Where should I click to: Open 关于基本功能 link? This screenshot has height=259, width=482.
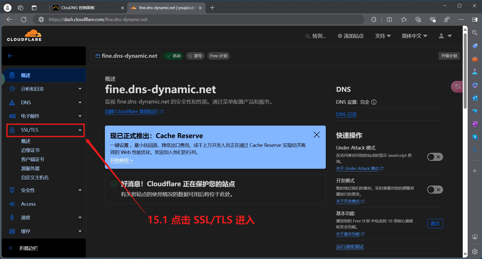click(x=350, y=234)
